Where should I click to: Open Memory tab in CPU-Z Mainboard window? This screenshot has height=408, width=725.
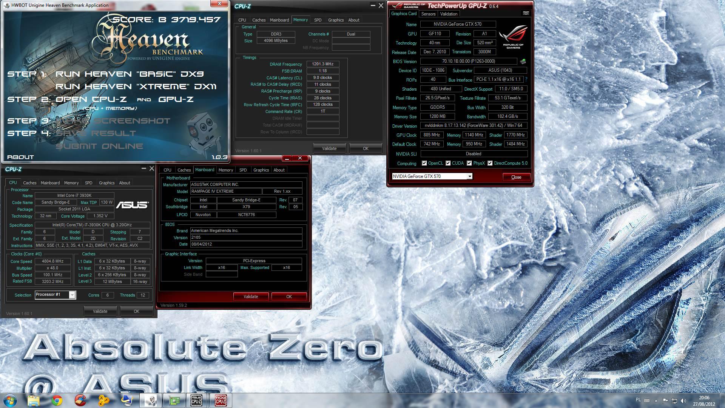tap(226, 170)
